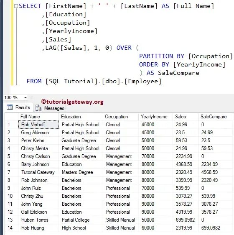
Task: Click the SaleCompare alias in query
Action: (178, 73)
